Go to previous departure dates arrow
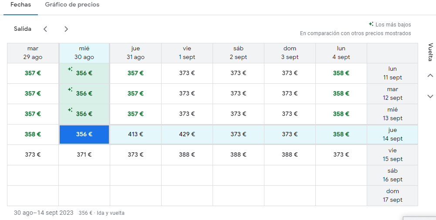436x220 pixels. (45, 29)
